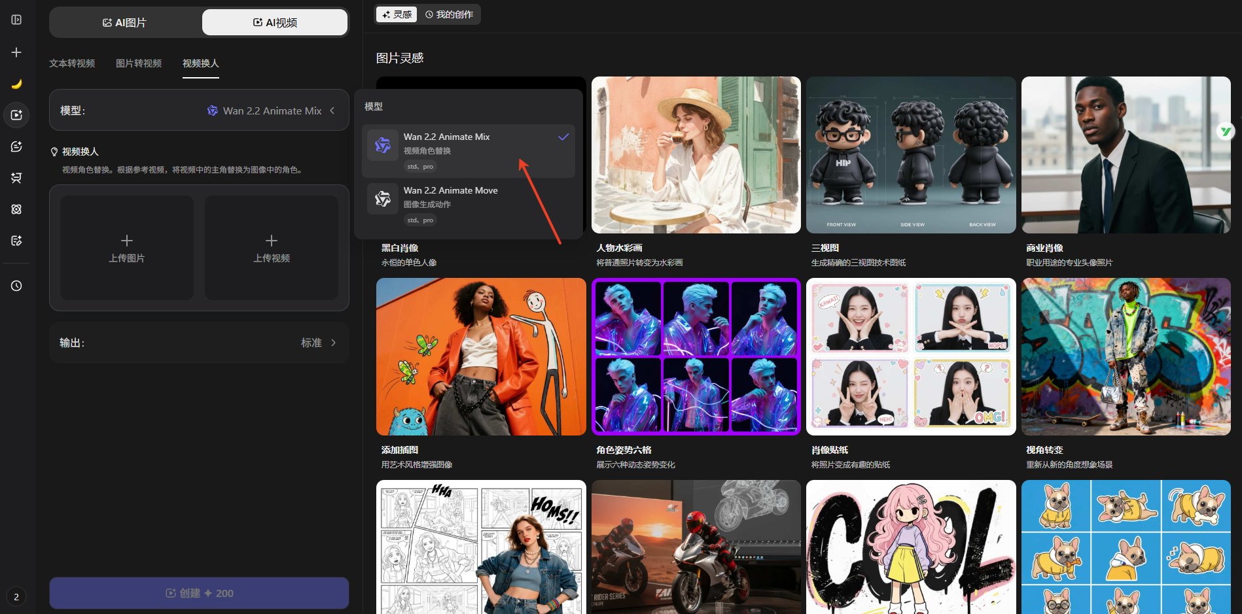Collapse the left sidebar panel icon
Image resolution: width=1242 pixels, height=614 pixels.
tap(17, 20)
